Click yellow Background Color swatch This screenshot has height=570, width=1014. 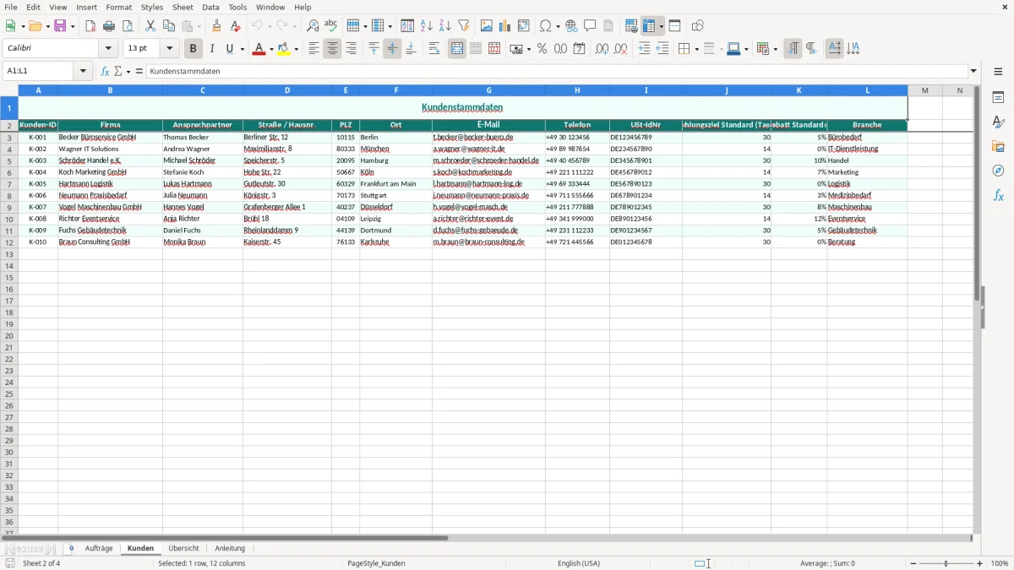[285, 49]
